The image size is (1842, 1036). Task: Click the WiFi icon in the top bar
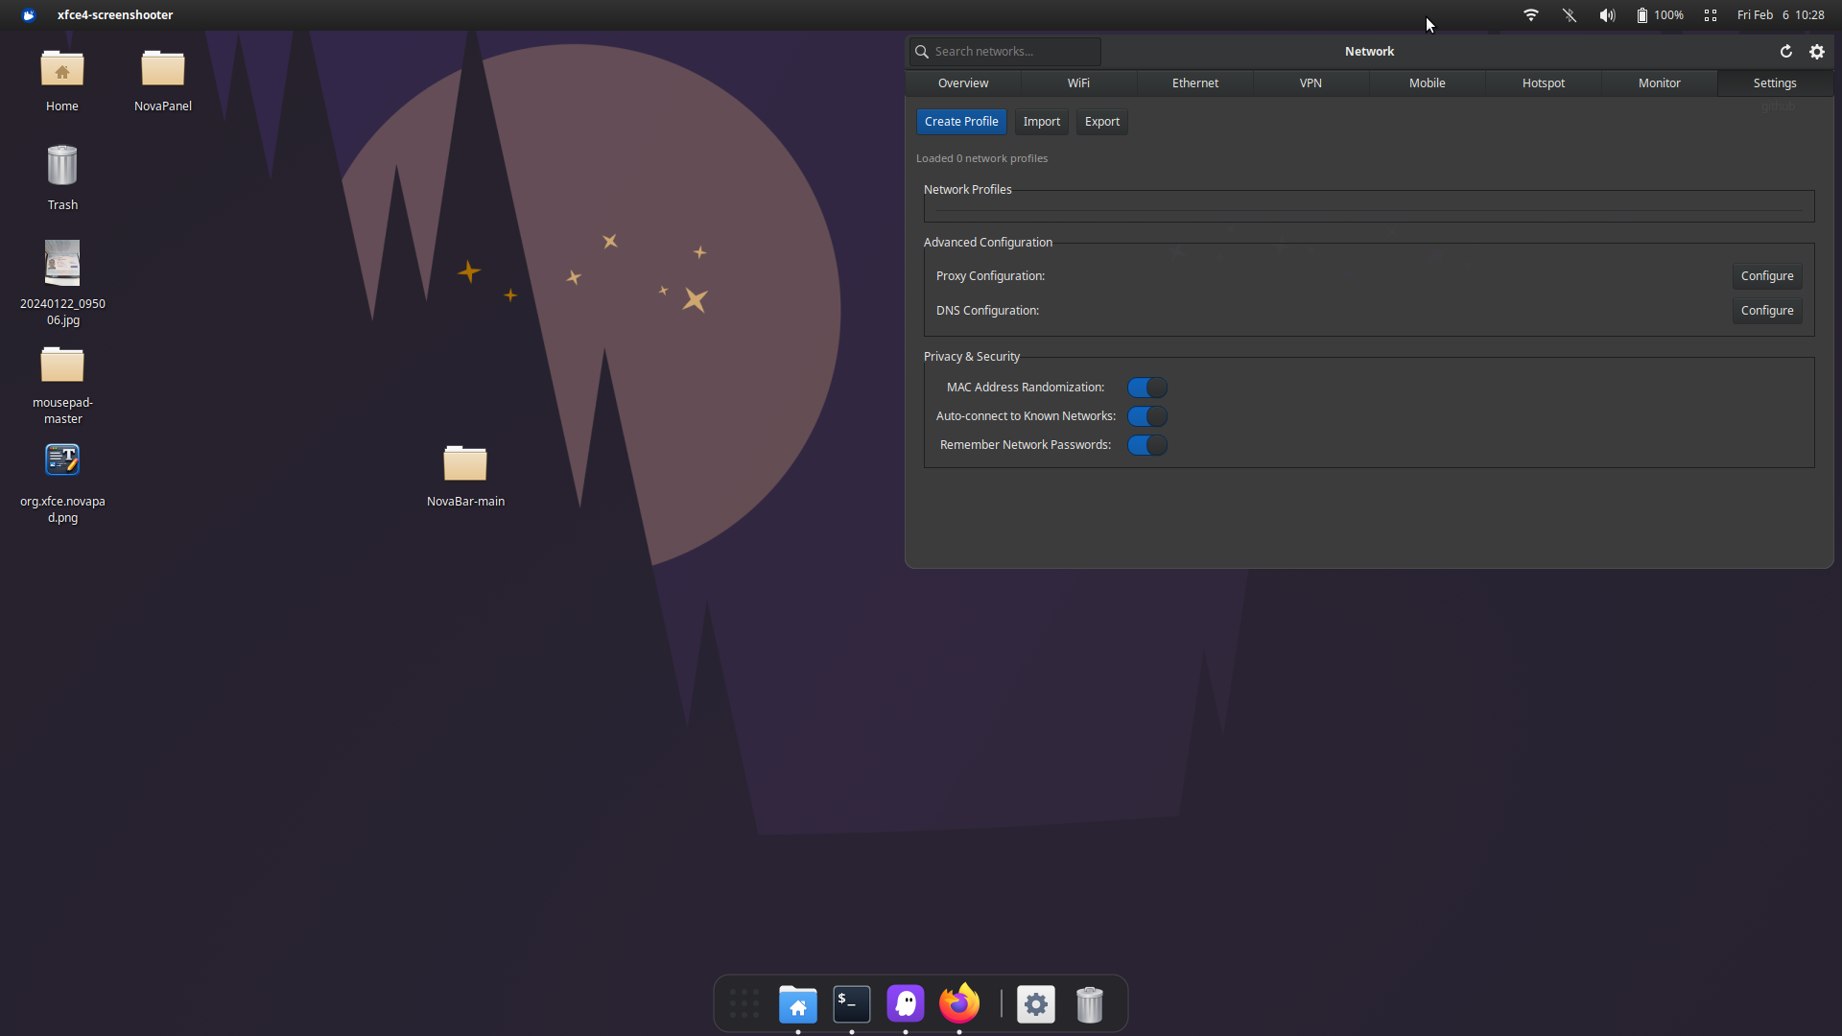click(1531, 15)
